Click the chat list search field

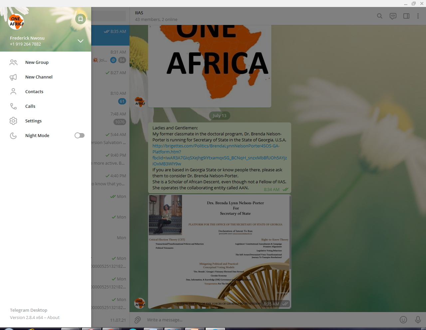coord(108,16)
